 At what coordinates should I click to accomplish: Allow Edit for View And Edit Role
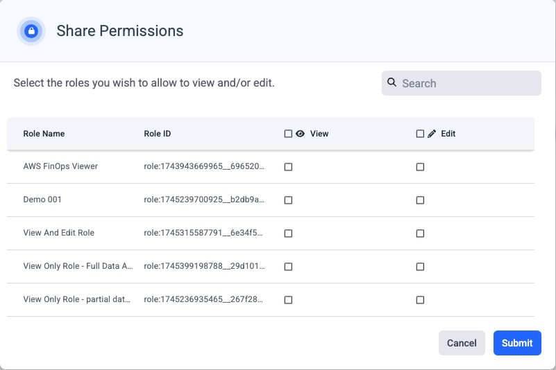click(420, 234)
